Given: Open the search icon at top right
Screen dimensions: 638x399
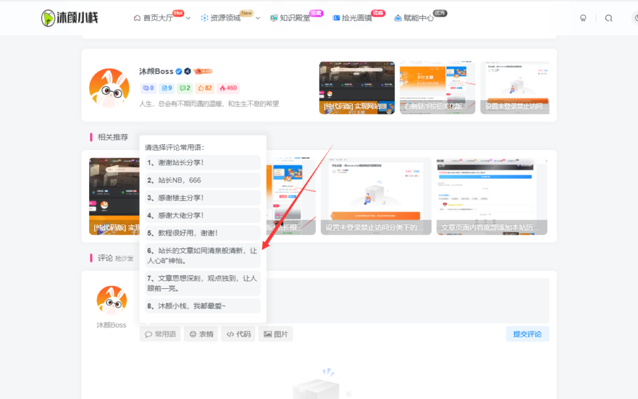Looking at the screenshot, I should point(609,18).
